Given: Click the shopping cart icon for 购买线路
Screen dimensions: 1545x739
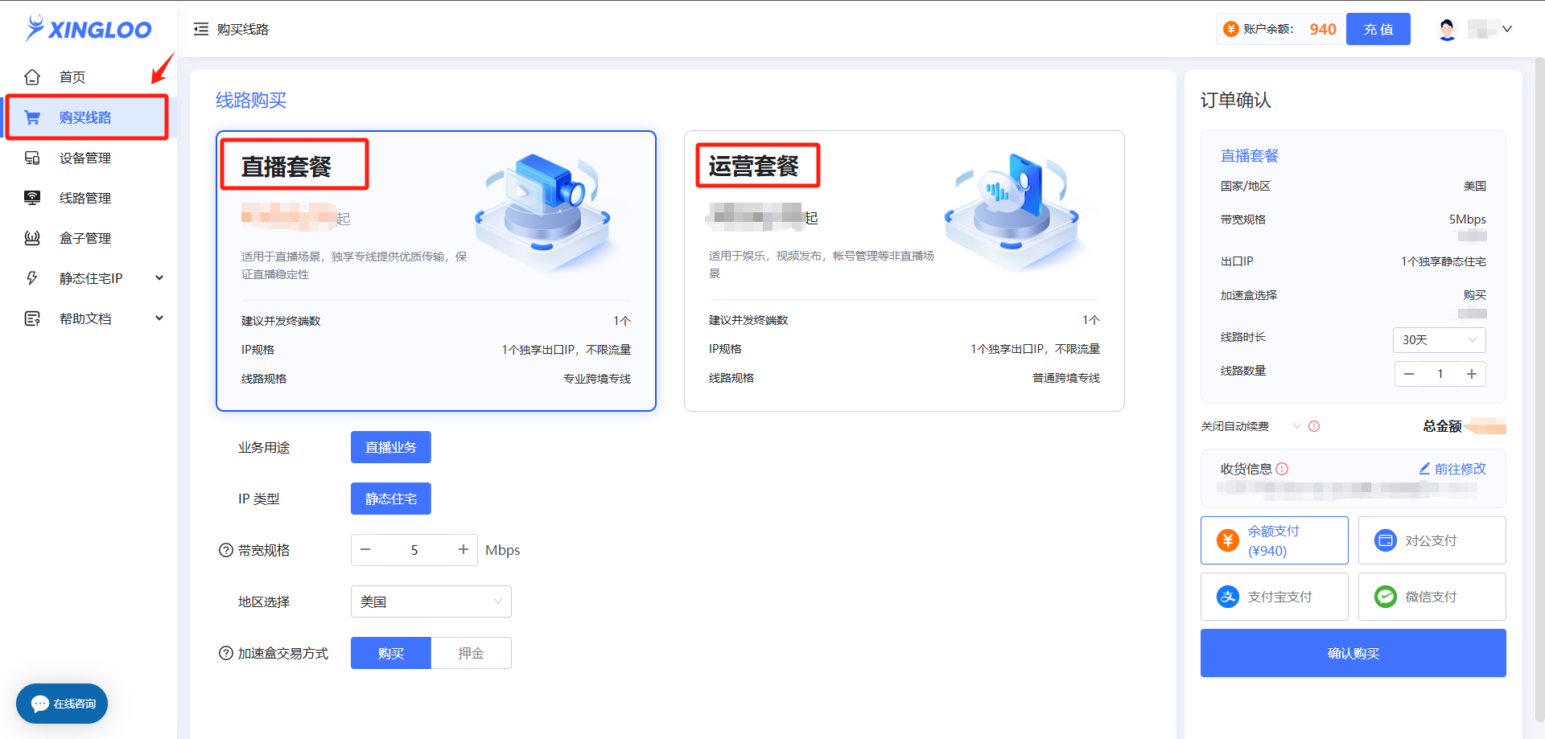Looking at the screenshot, I should 32,117.
